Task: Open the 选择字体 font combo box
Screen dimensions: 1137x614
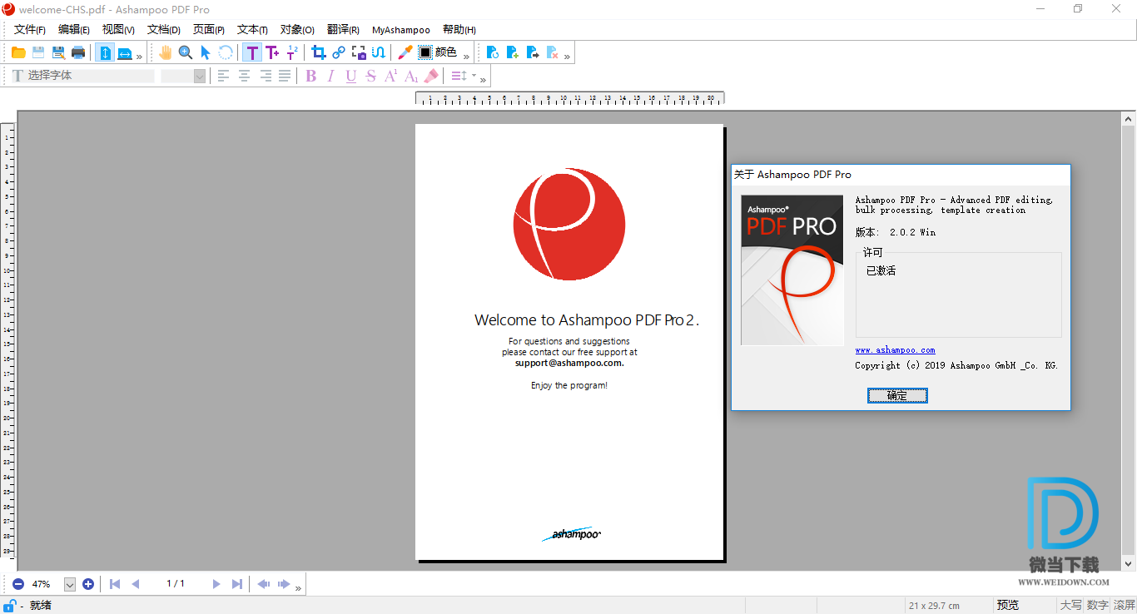Action: 82,76
